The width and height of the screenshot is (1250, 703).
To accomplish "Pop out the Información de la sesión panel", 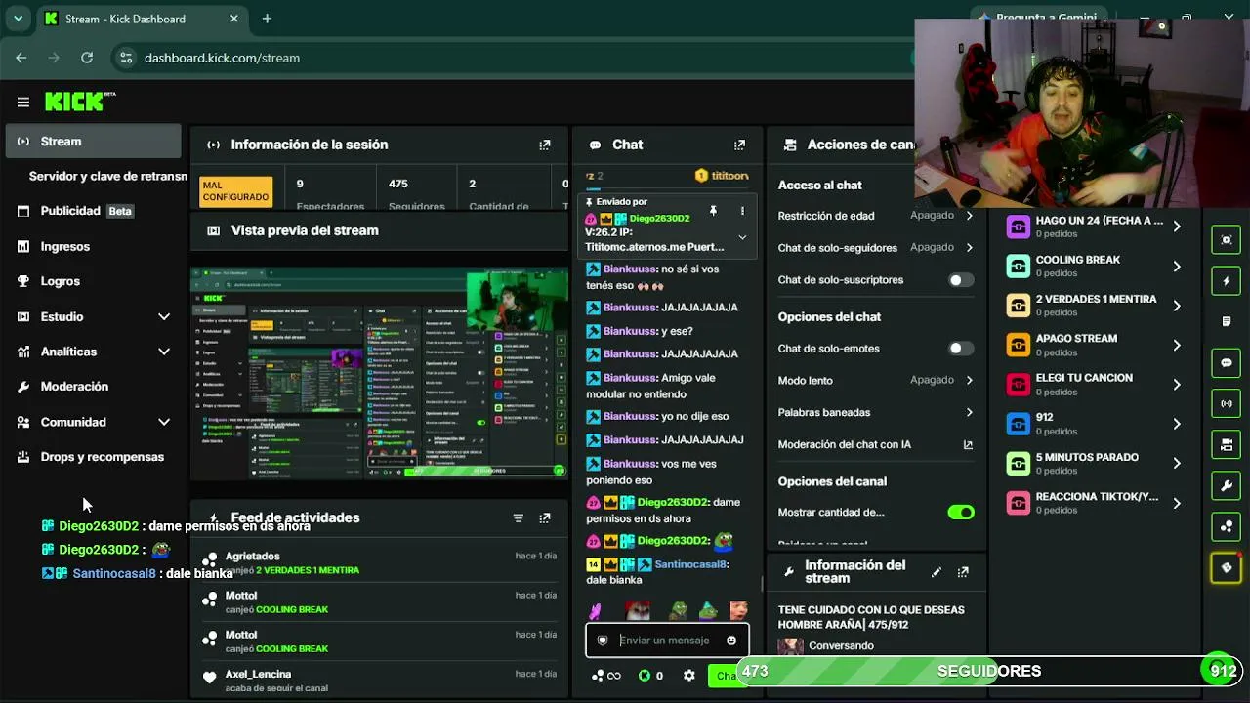I will tap(545, 145).
